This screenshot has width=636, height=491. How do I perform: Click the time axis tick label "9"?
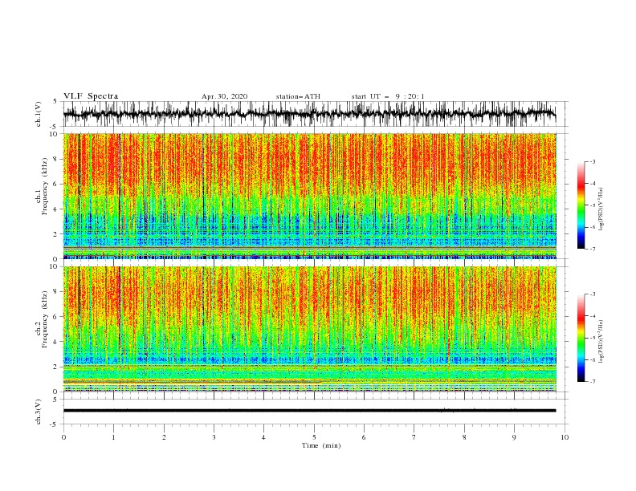coord(514,437)
